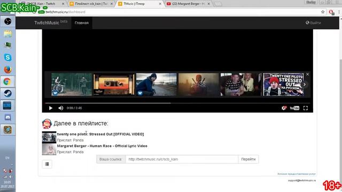Image resolution: width=342 pixels, height=192 pixels.
Task: Close the TMusic | Плеер tab
Action: point(160,4)
